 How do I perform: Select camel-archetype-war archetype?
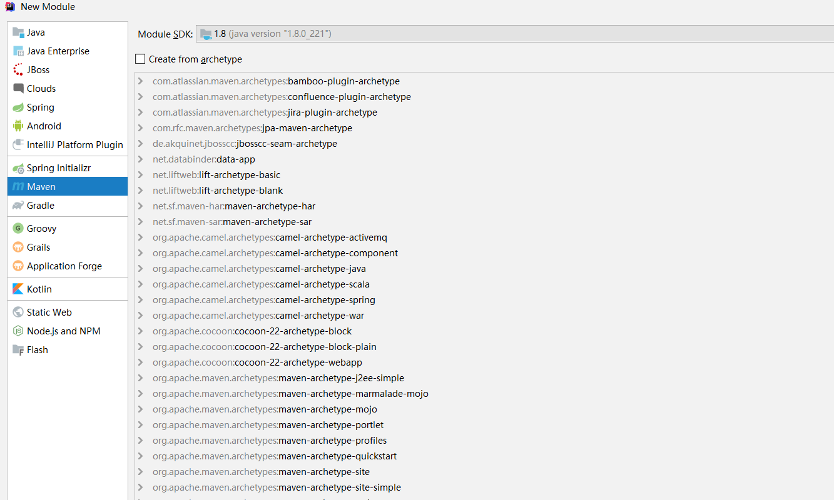coord(258,316)
